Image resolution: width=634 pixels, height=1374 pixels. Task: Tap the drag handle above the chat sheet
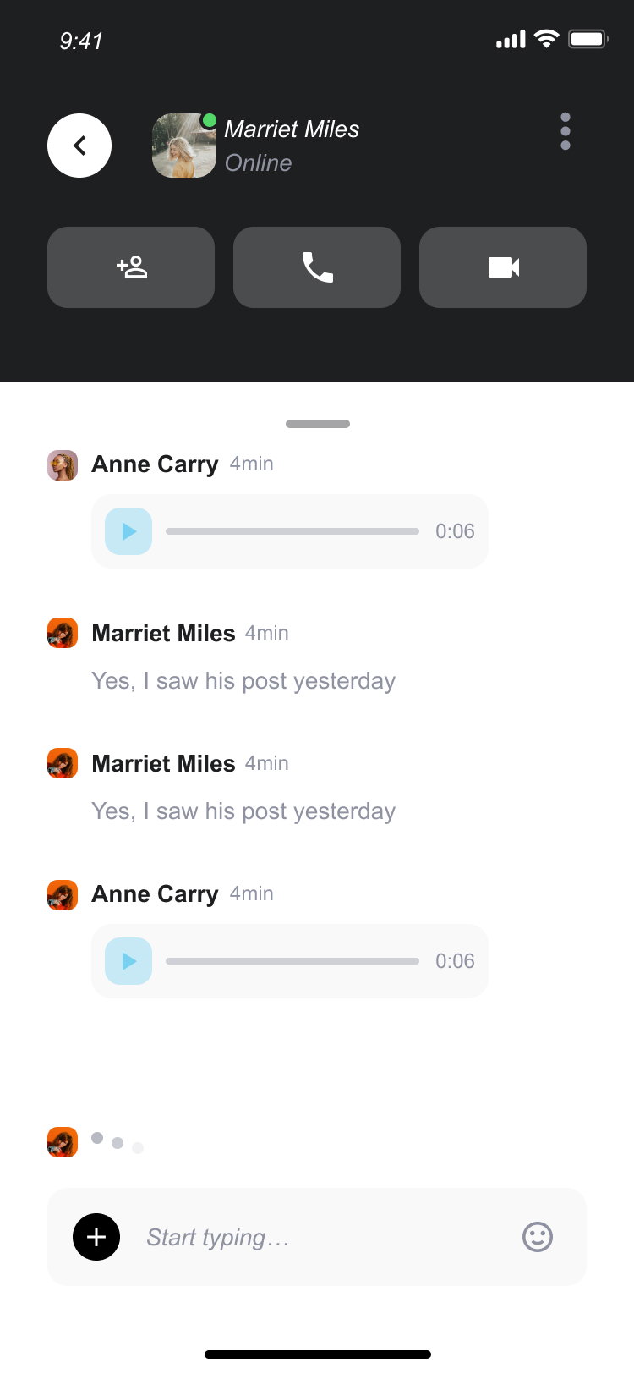[x=318, y=424]
